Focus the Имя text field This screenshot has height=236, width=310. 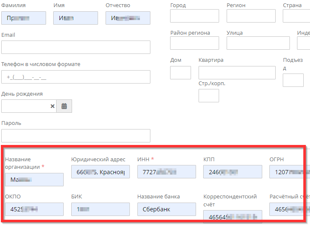coord(75,18)
